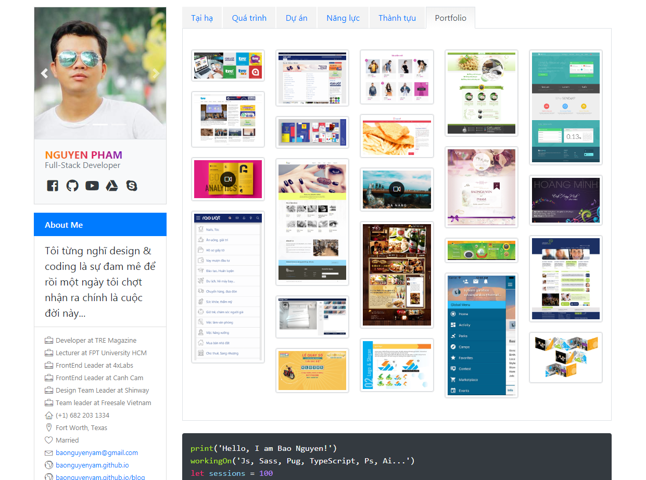Open the Facebook profile icon
This screenshot has height=480, width=646.
pos(53,186)
